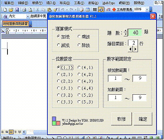
Task: Click the 被加數範圍 minimum value field
Action: pyautogui.click(x=115, y=78)
